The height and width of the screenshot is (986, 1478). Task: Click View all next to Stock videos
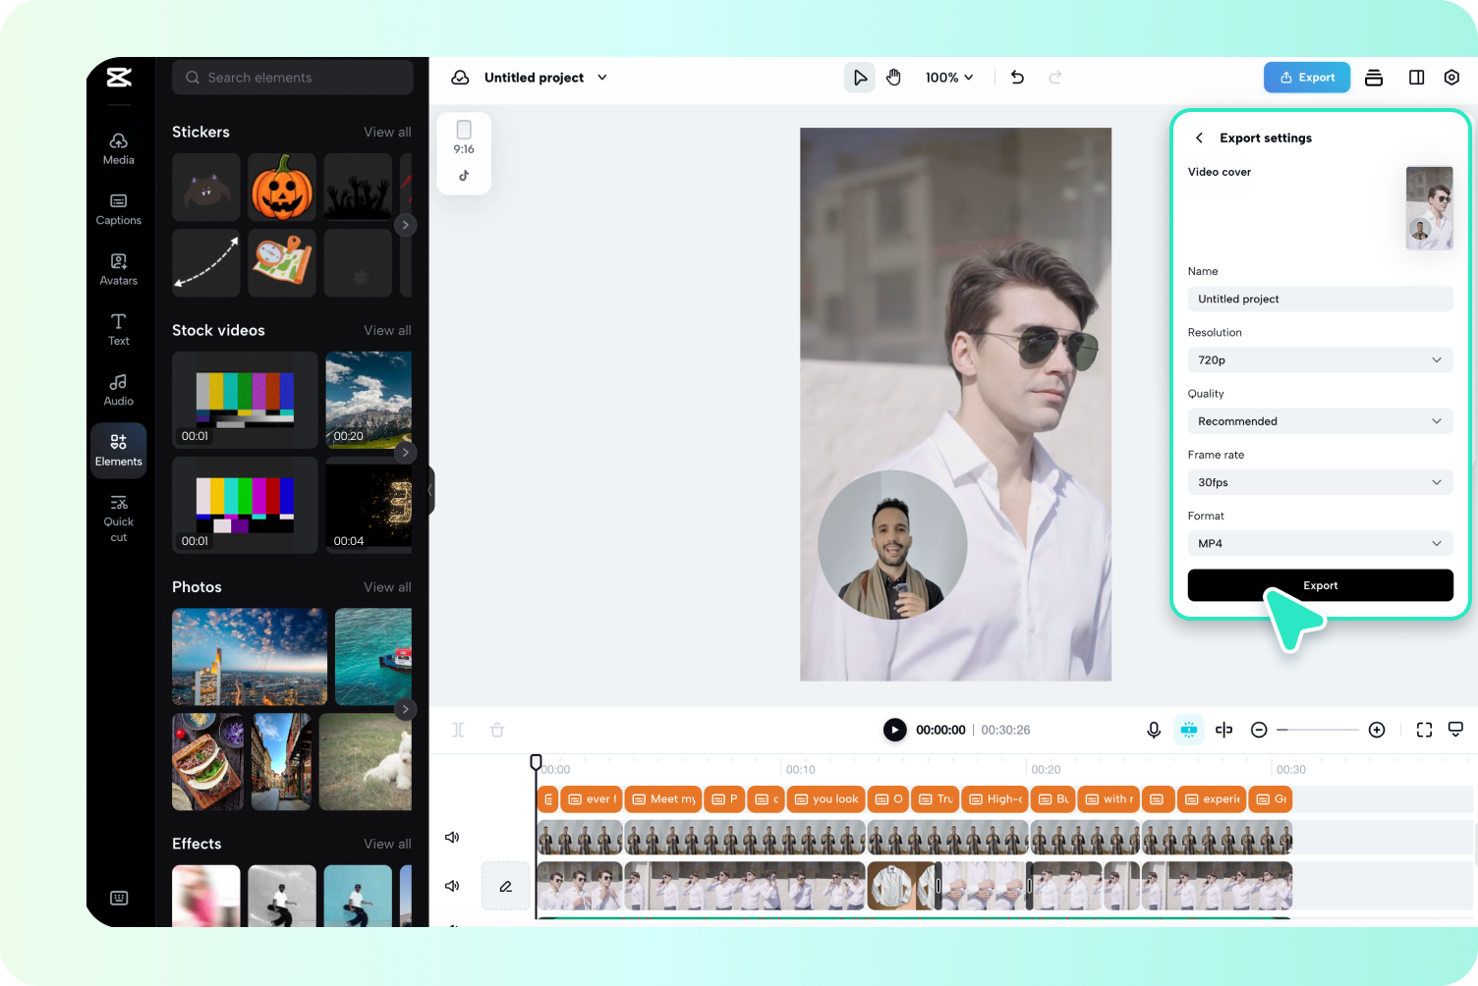pos(387,330)
